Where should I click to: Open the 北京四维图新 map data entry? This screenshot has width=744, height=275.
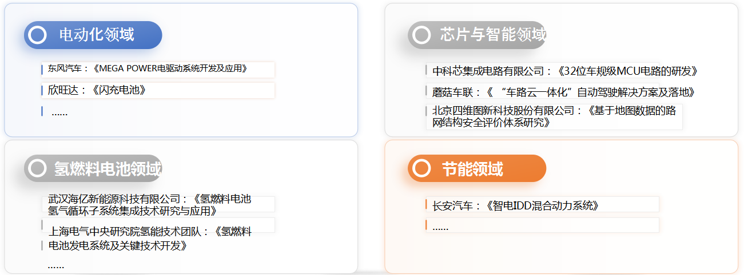[554, 116]
